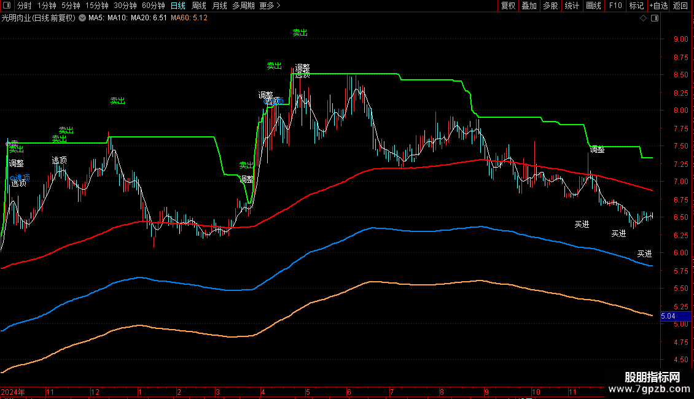Switch to 日线 daily chart

point(178,6)
